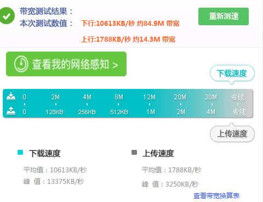Click the 上传速度 legend heading
Image resolution: width=263 pixels, height=202 pixels.
(158, 153)
